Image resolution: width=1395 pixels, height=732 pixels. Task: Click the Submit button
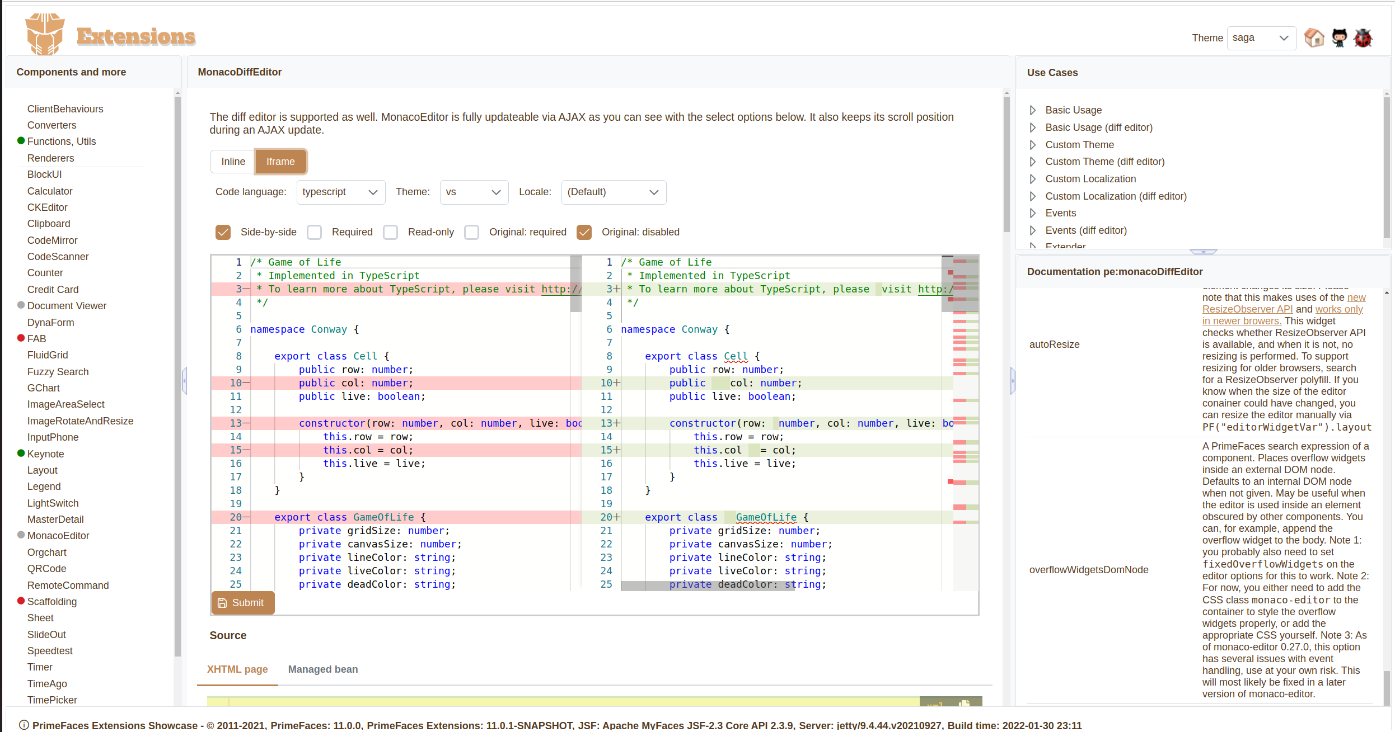coord(242,602)
